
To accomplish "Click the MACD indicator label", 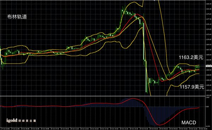I will (x=189, y=123).
